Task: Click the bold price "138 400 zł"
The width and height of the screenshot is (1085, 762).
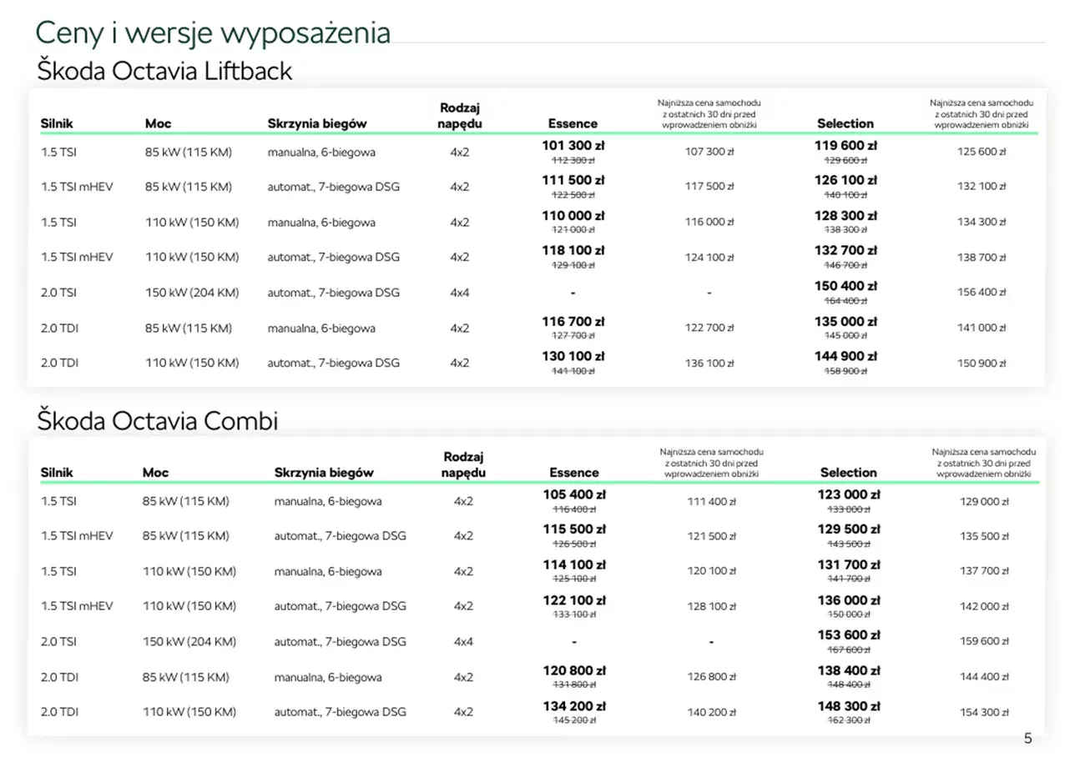Action: (x=849, y=670)
